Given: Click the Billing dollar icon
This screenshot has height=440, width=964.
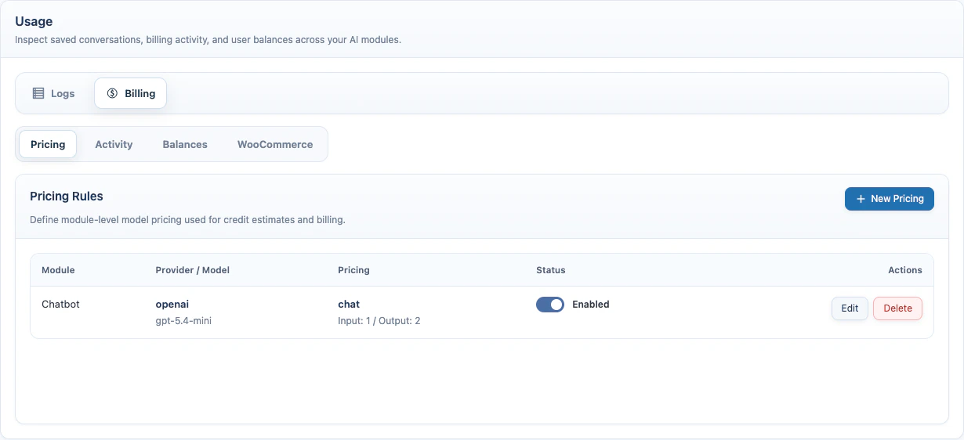Looking at the screenshot, I should pos(112,93).
